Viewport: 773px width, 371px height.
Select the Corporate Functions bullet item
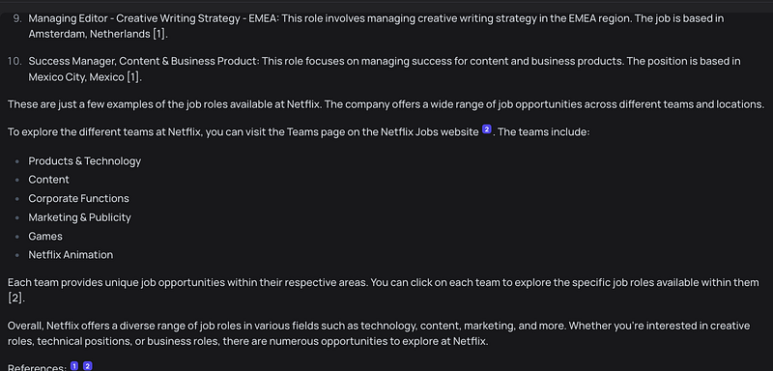(78, 199)
